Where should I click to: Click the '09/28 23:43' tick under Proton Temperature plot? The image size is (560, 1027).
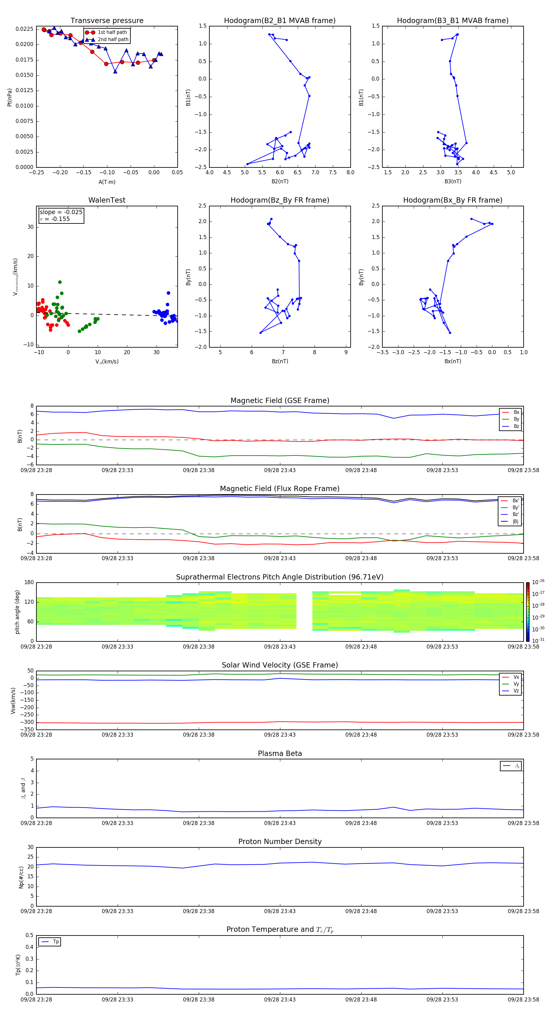tap(280, 1000)
